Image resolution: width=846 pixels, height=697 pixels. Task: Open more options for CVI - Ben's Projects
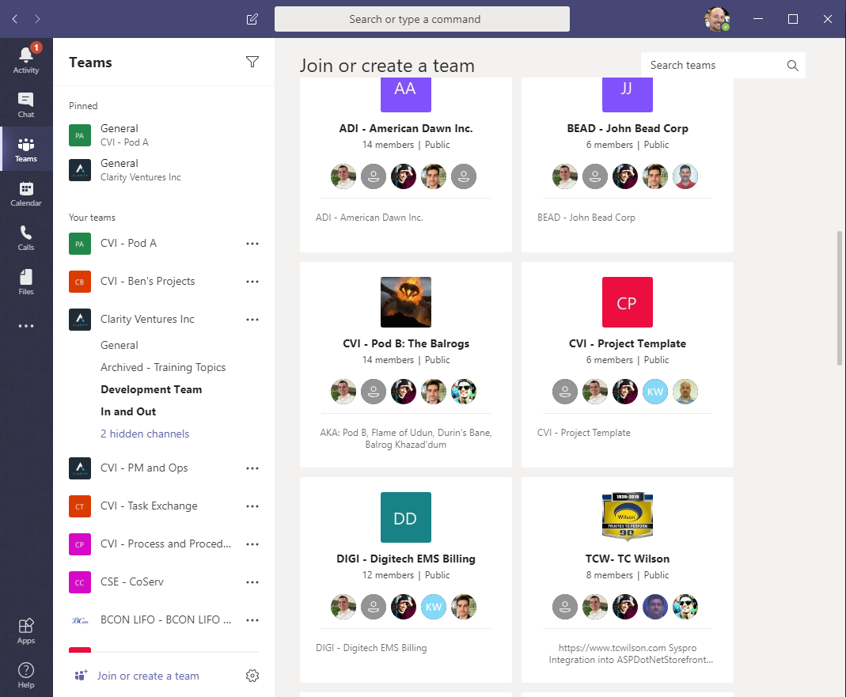(252, 282)
